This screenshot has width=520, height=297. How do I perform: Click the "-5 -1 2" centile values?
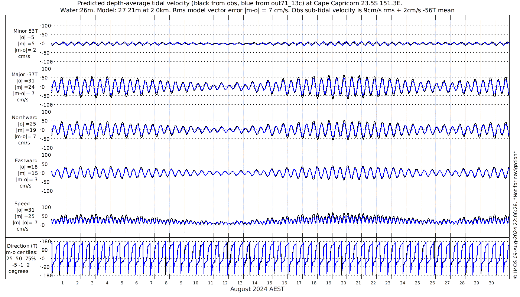20,265
